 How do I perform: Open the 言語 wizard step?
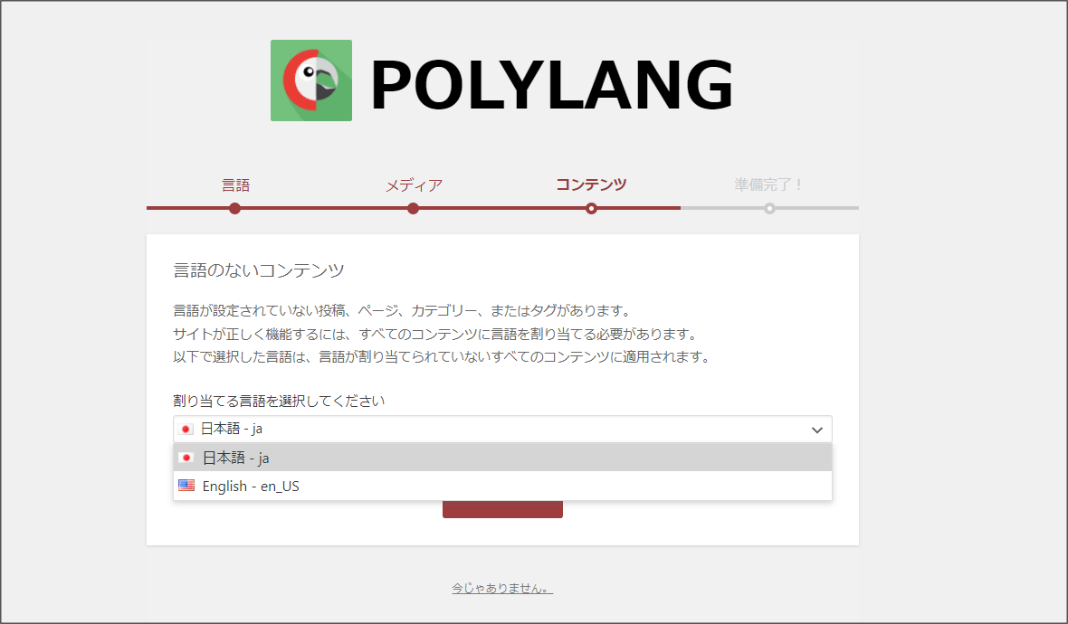(x=235, y=185)
